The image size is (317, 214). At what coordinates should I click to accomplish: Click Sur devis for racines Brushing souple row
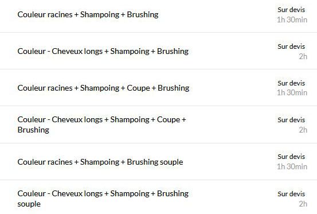click(291, 157)
